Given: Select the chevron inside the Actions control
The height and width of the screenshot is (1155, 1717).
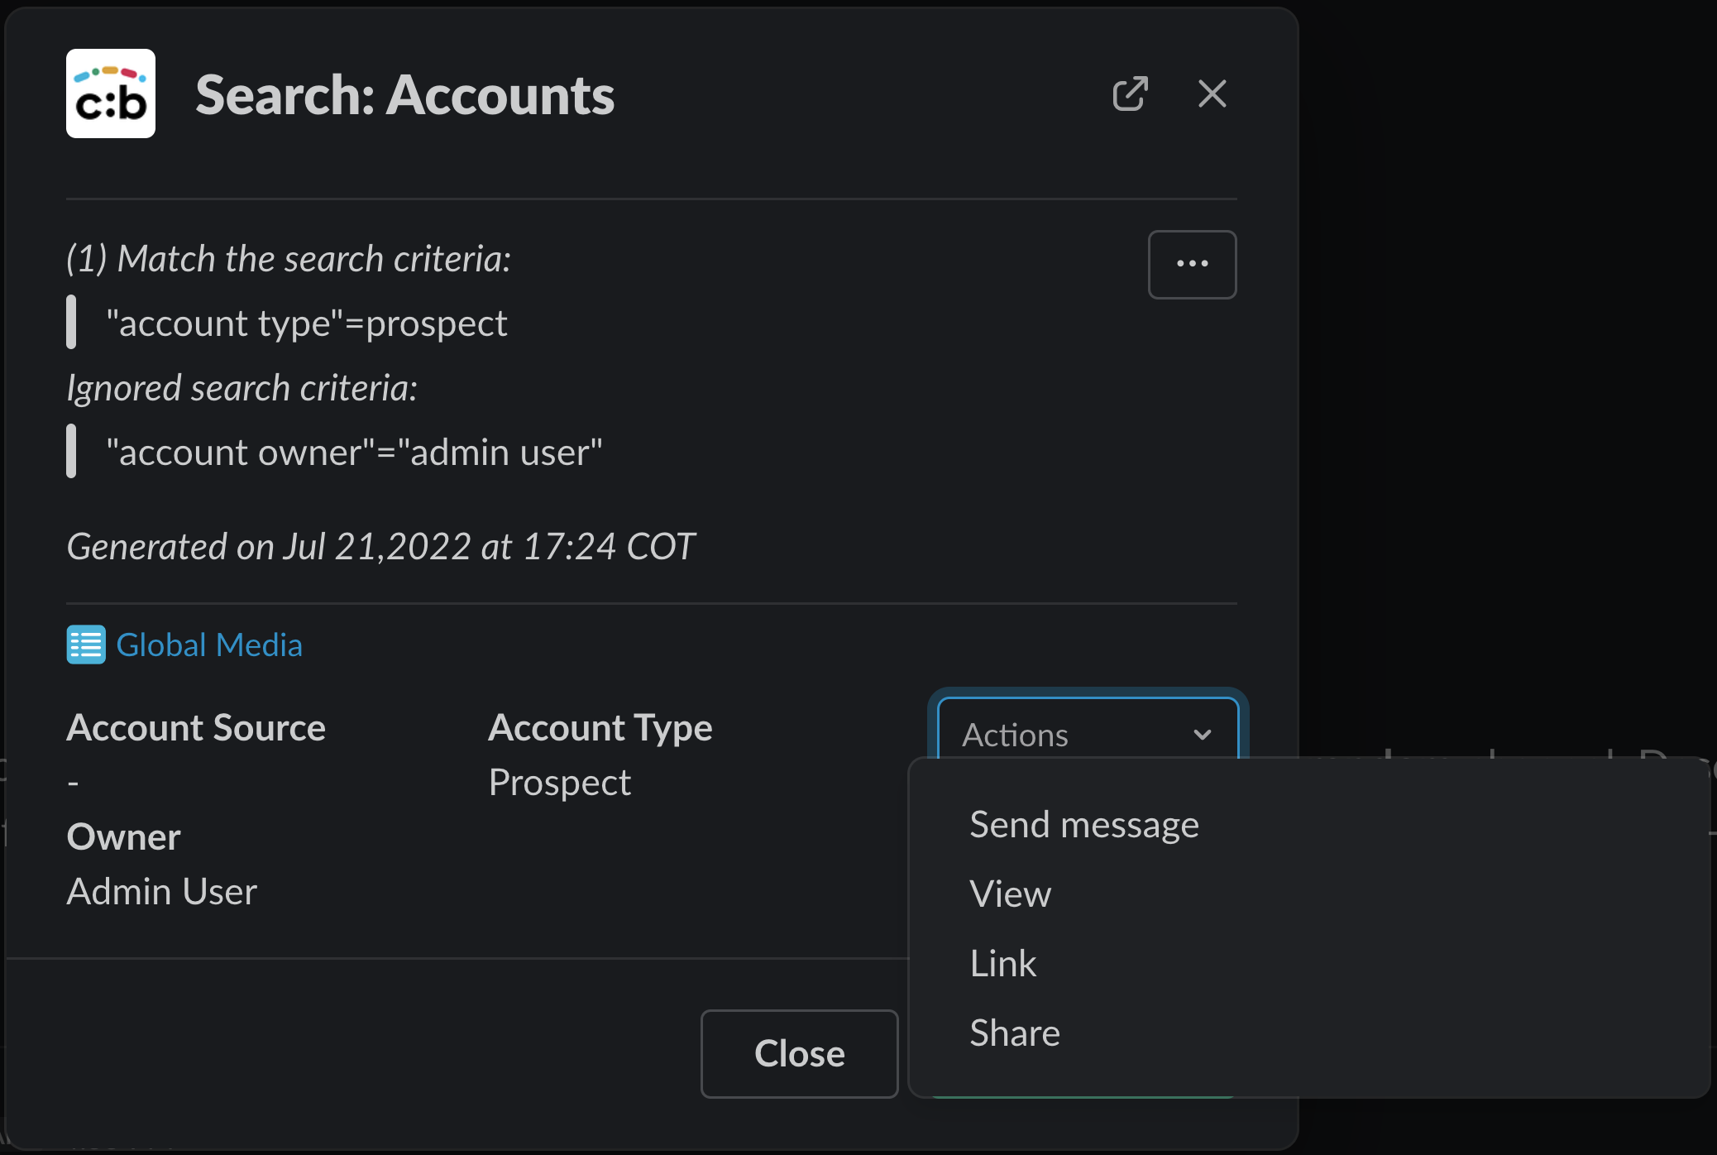Looking at the screenshot, I should point(1203,735).
